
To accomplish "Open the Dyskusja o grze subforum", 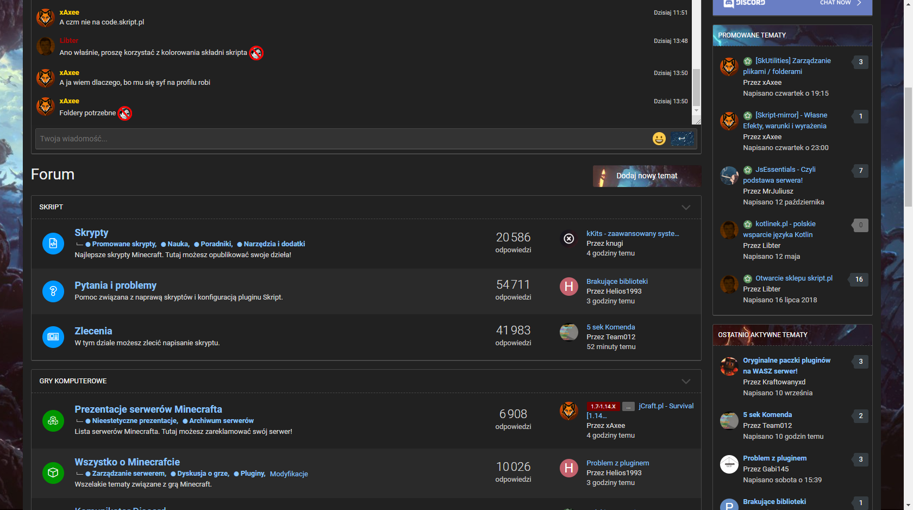I will pyautogui.click(x=203, y=474).
